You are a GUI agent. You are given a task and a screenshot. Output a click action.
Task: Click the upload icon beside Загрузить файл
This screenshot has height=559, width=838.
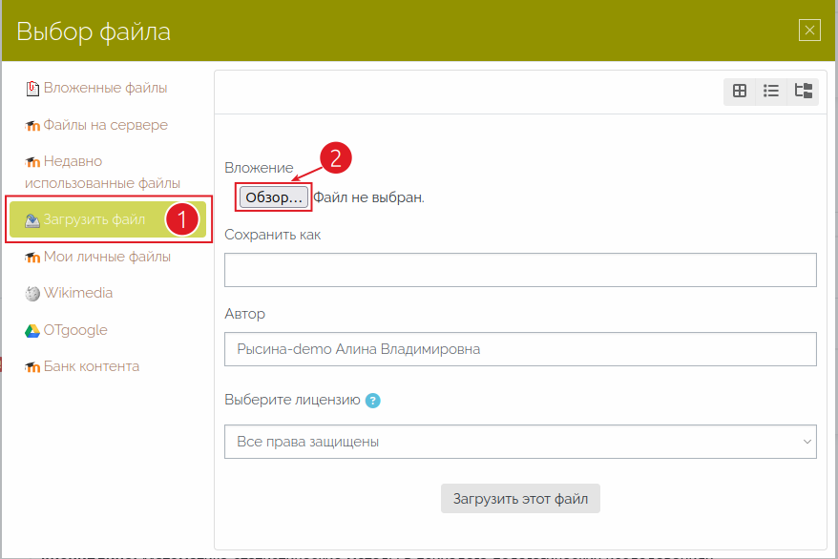pos(32,220)
